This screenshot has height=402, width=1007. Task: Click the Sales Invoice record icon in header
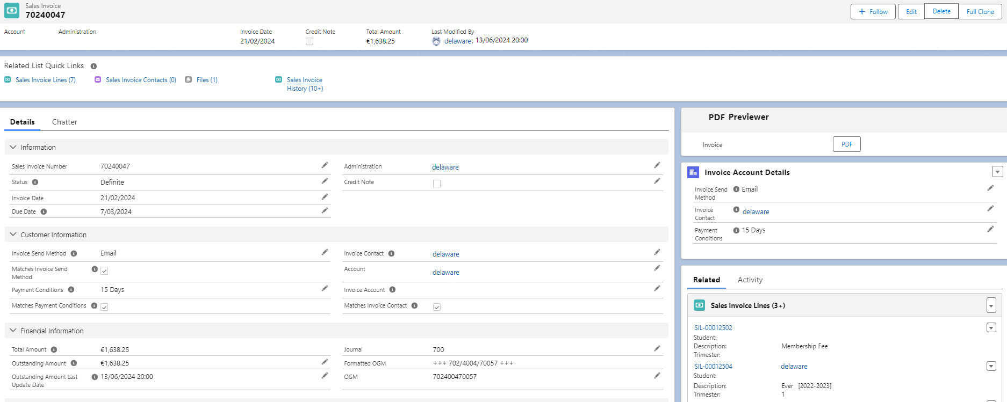[x=12, y=10]
